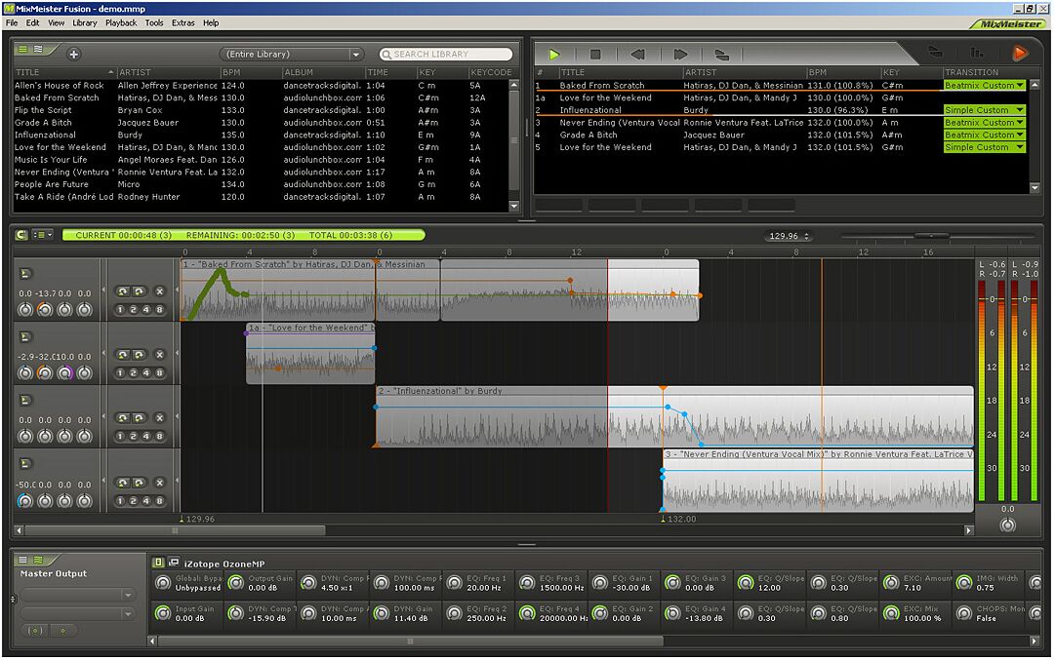Click right curved-arrow button on second track
This screenshot has height=660, width=1055.
(139, 354)
